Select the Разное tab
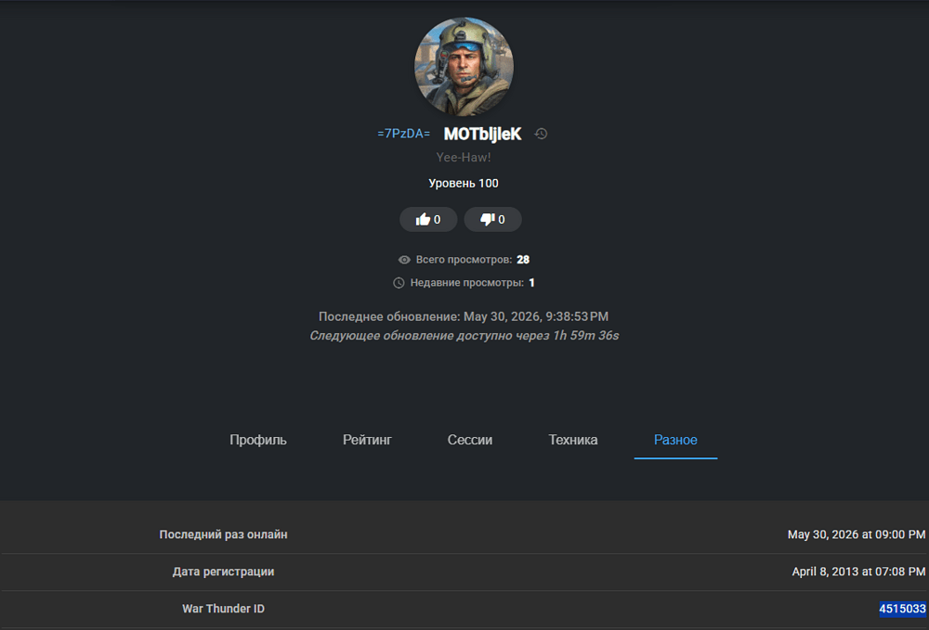929x630 pixels. (x=675, y=440)
